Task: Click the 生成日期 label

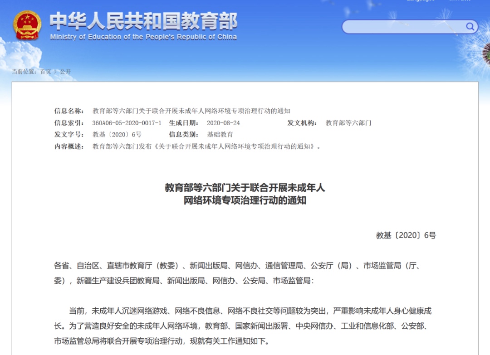Action: [x=184, y=123]
